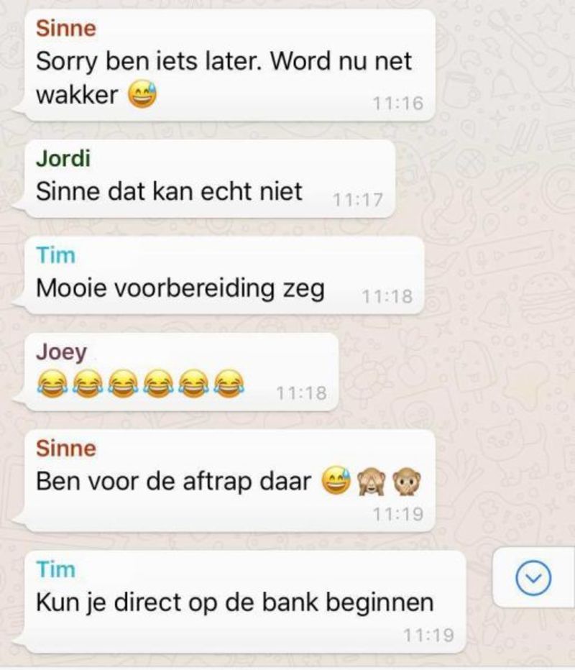
Task: Tap the sweat-smile emoji after 'wakker'
Action: click(x=143, y=94)
